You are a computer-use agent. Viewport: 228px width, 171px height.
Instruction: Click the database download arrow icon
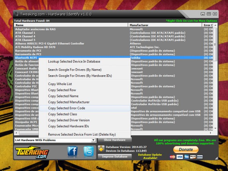(101, 149)
